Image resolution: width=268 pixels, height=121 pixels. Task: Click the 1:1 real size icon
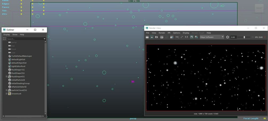186,37
